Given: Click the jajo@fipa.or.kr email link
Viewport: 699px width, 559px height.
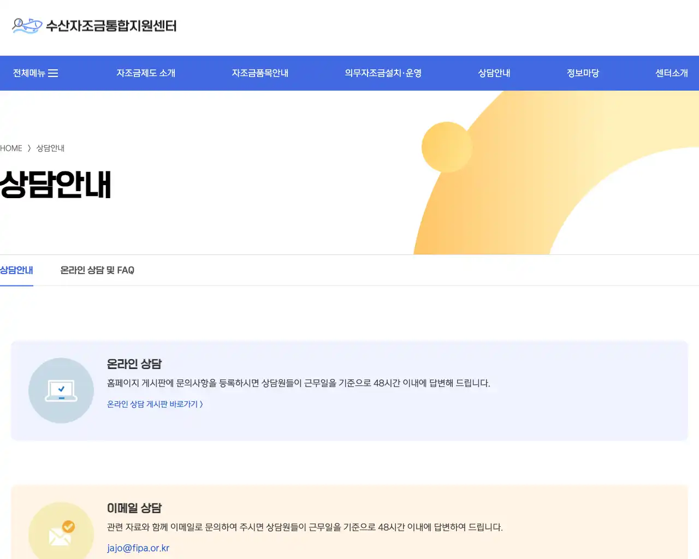Looking at the screenshot, I should (x=139, y=548).
